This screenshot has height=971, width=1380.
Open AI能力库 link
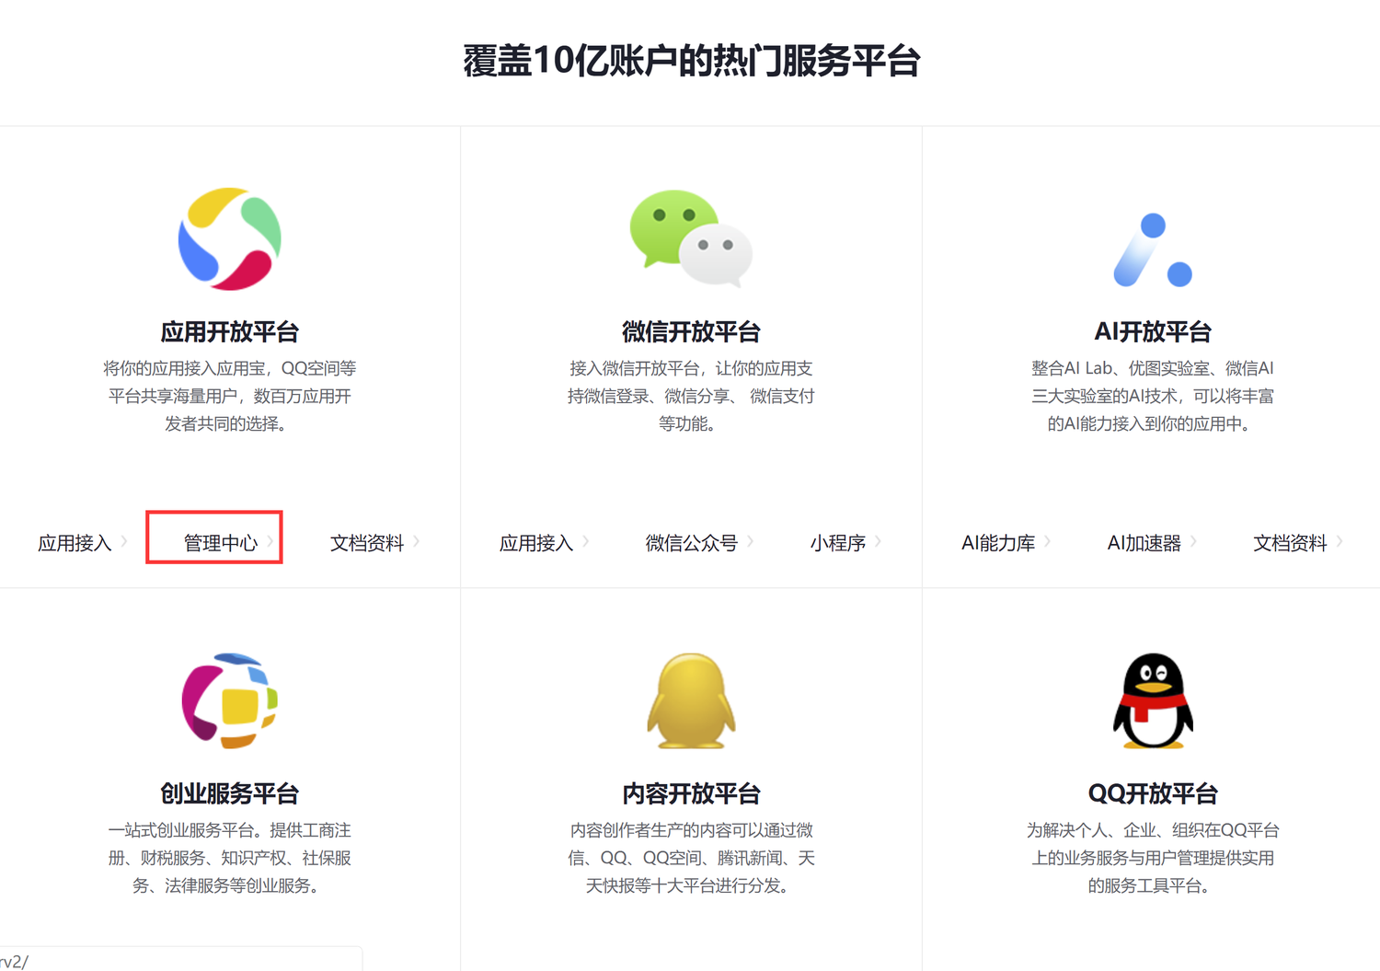998,543
